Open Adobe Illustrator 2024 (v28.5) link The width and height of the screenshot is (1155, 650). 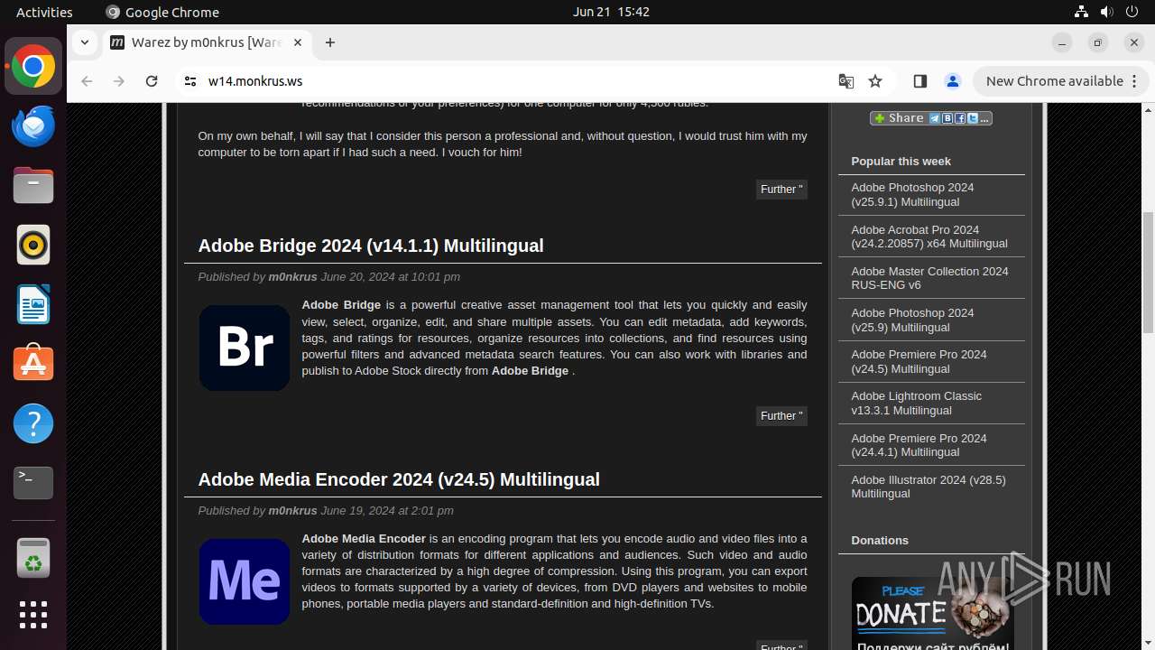(x=929, y=487)
